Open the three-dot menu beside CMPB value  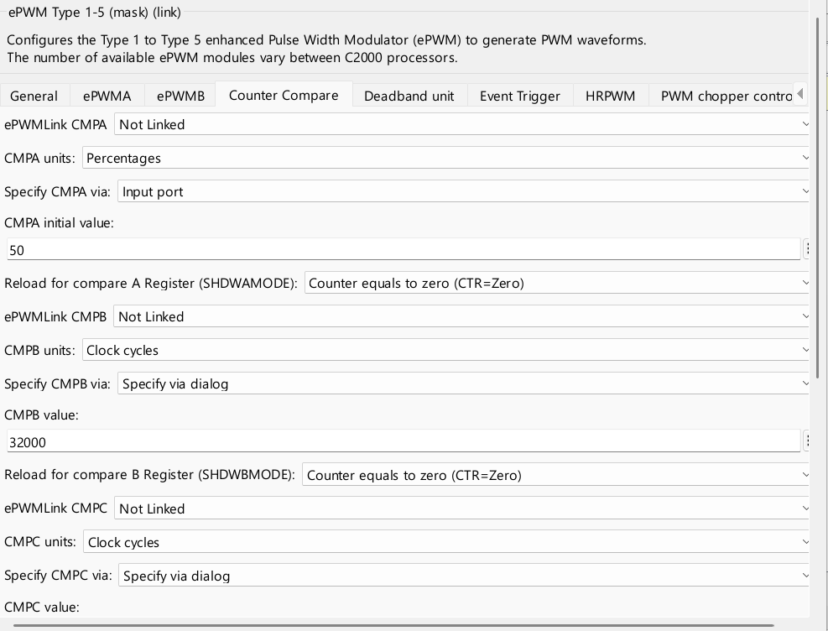coord(806,441)
